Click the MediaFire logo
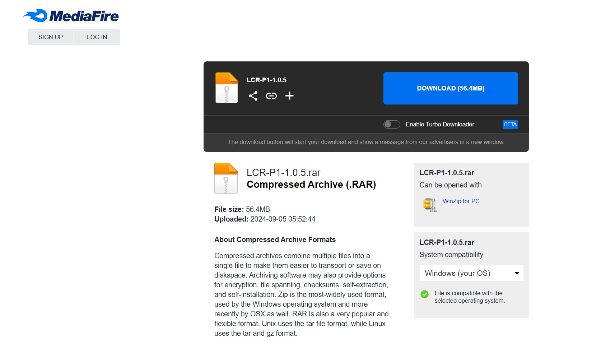601x344 pixels. coord(71,16)
